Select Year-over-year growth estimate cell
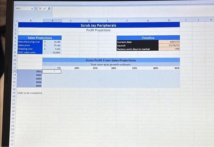 tap(111, 64)
